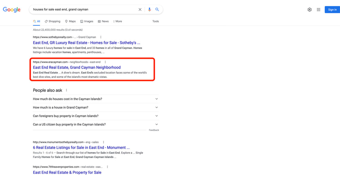Switch to the Maps tab
The image size is (340, 176).
(70, 22)
